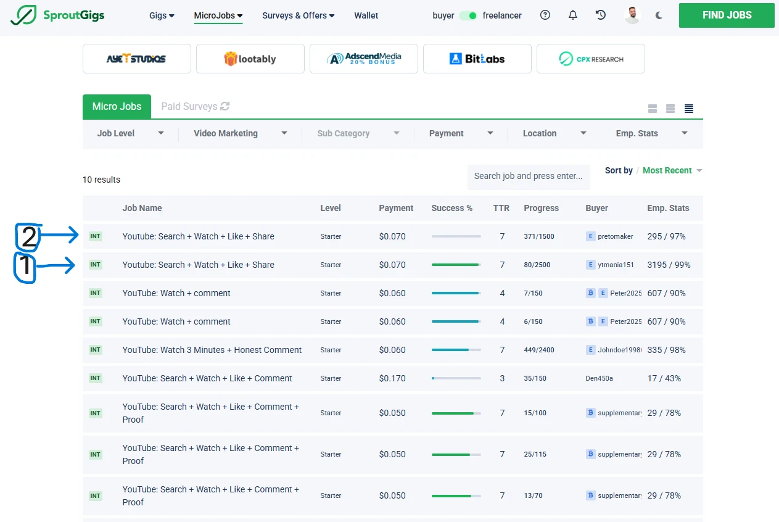This screenshot has height=522, width=779.
Task: Refresh Paid Surveys with the reload icon
Action: pos(225,106)
